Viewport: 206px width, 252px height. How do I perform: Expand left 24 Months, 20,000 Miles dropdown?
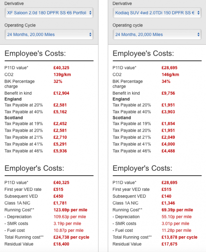coord(49,34)
